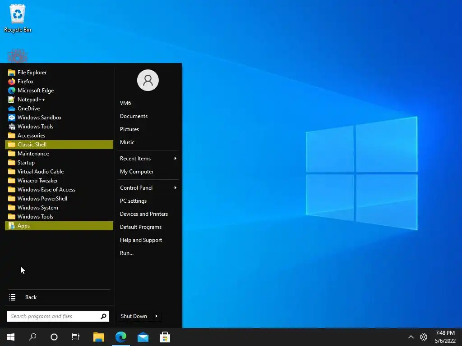Switch to Microsoft Edge on the taskbar
Viewport: 462px width, 346px height.
tap(121, 337)
